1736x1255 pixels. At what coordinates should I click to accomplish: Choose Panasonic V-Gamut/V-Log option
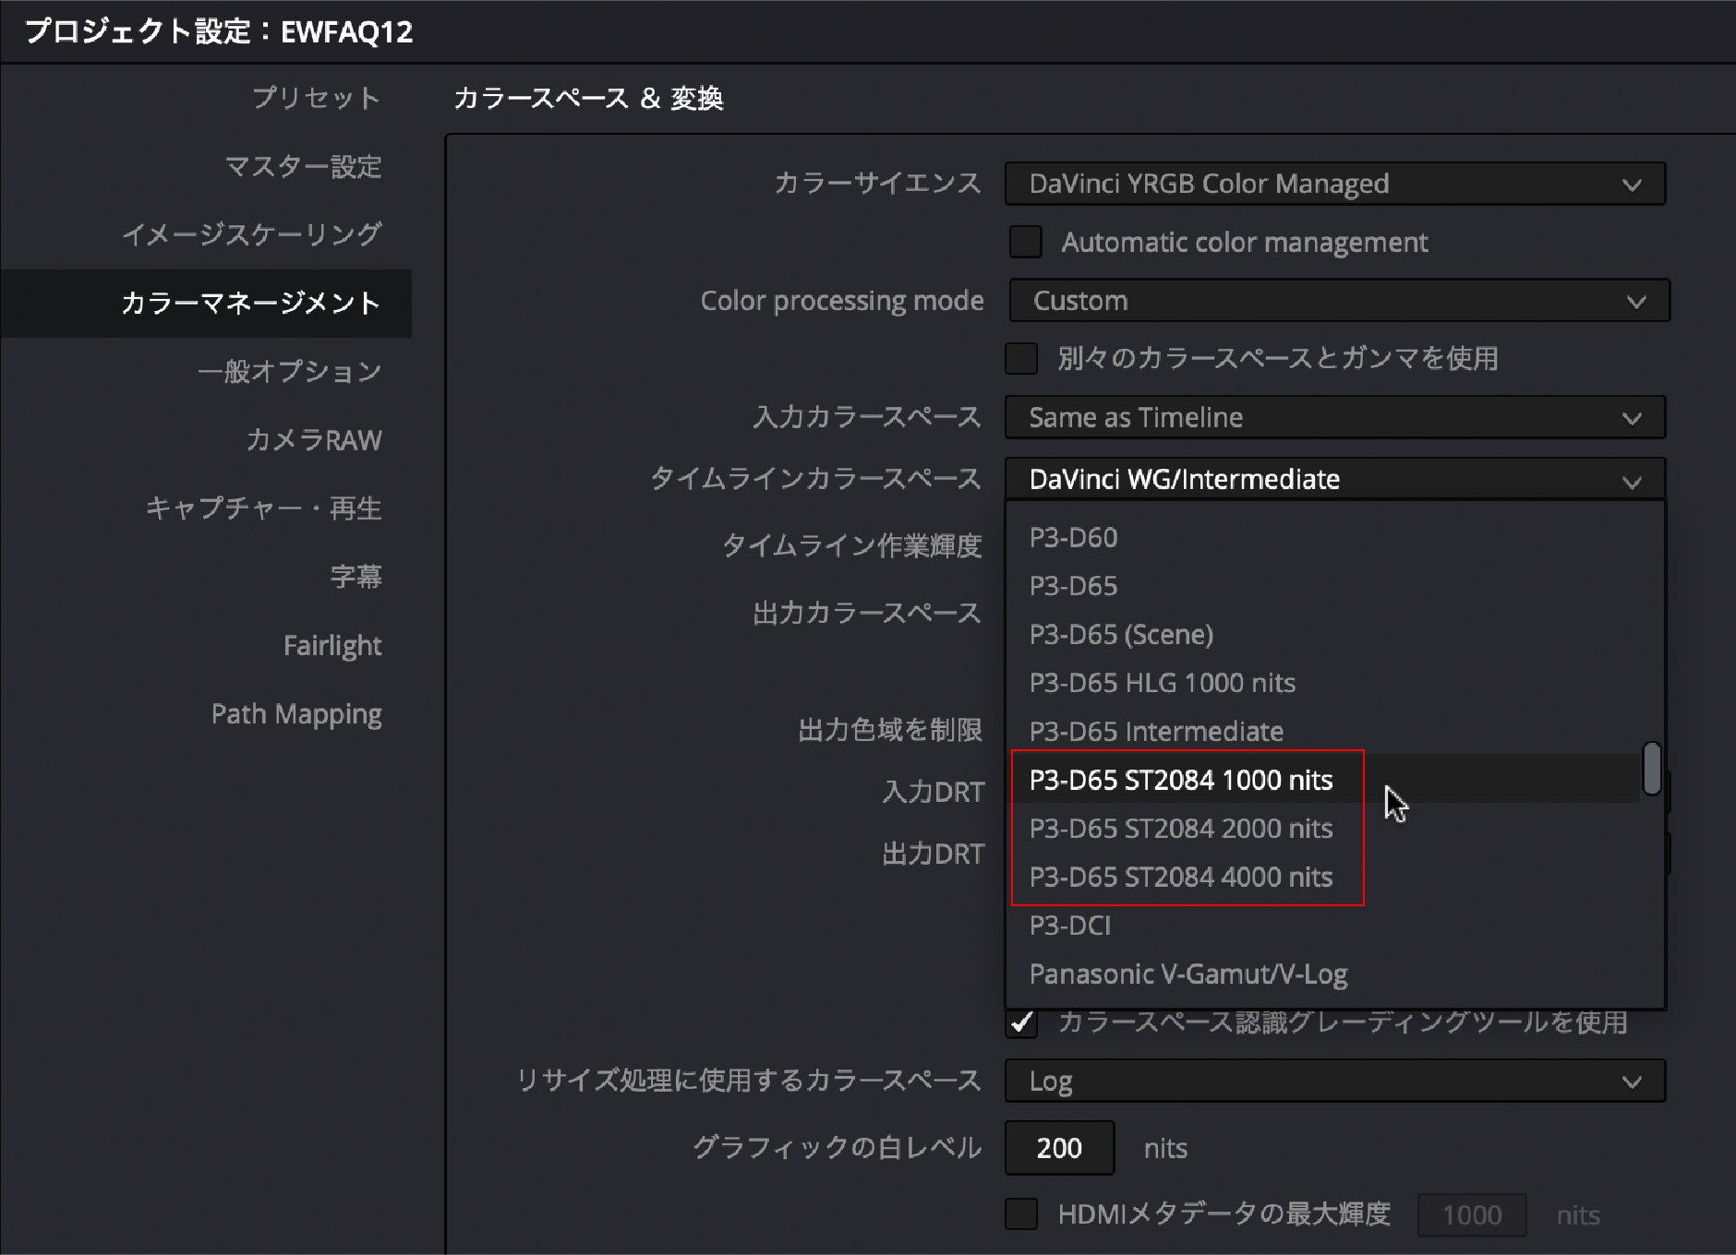pos(1322,974)
